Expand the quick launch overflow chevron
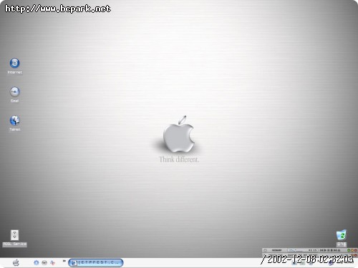This screenshot has width=358, height=268. click(x=64, y=261)
